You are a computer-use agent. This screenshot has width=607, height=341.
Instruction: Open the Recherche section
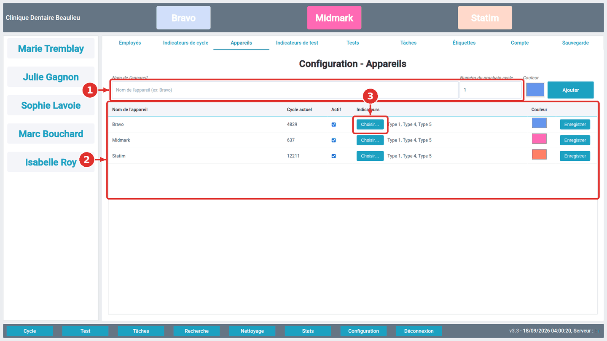tap(197, 331)
